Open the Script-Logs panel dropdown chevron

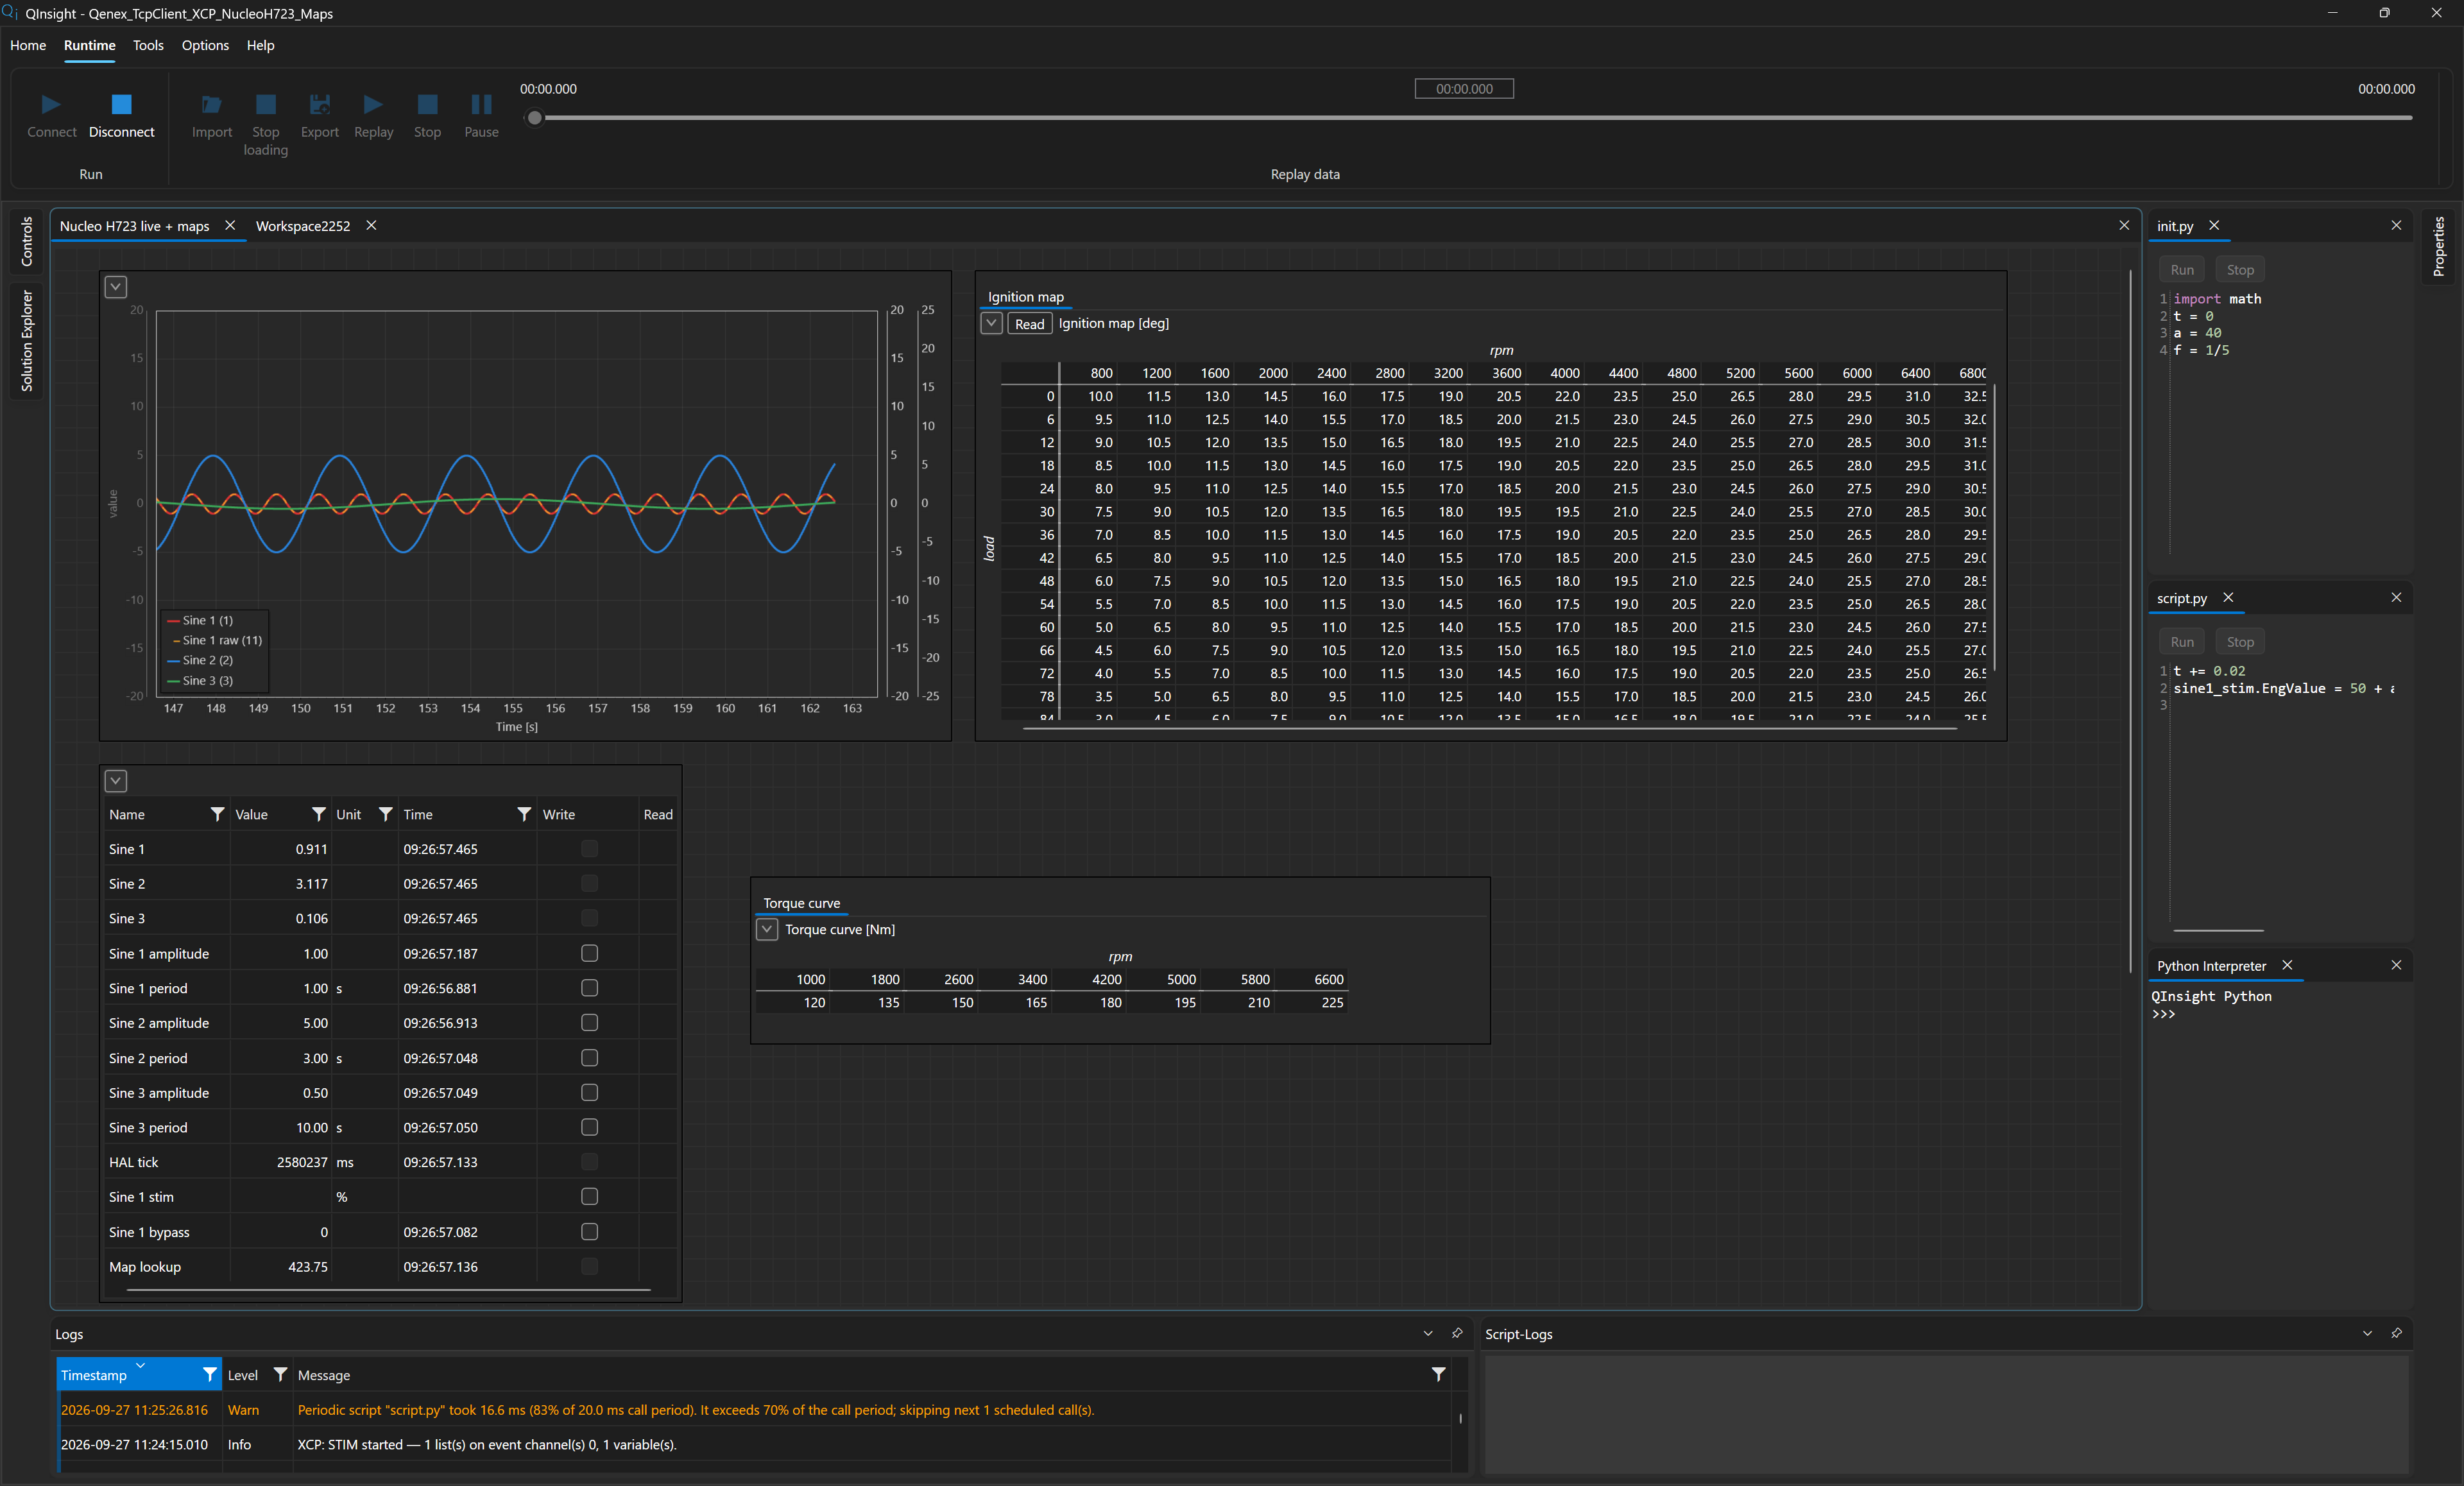click(x=2367, y=1333)
